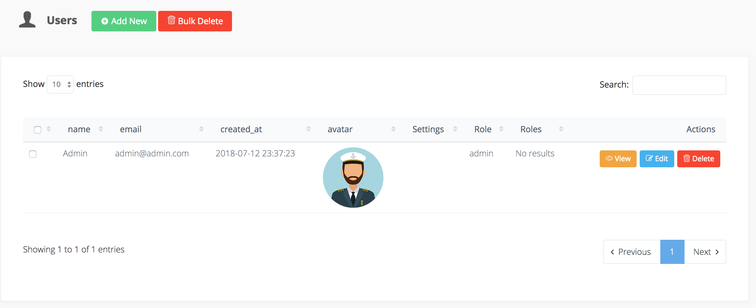The image size is (756, 308).
Task: Go to Next page
Action: 705,252
